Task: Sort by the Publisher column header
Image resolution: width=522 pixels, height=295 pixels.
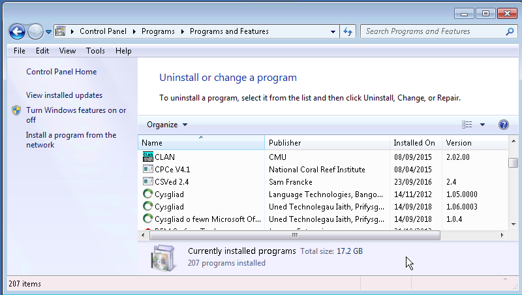Action: [x=328, y=143]
